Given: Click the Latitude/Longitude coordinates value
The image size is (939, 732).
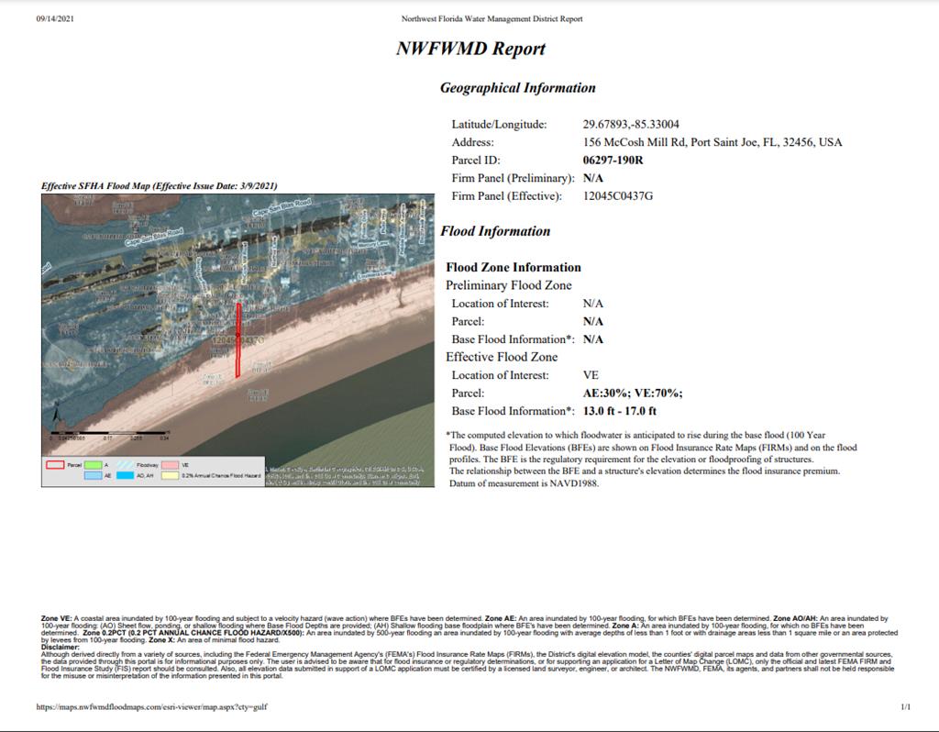Looking at the screenshot, I should point(631,124).
